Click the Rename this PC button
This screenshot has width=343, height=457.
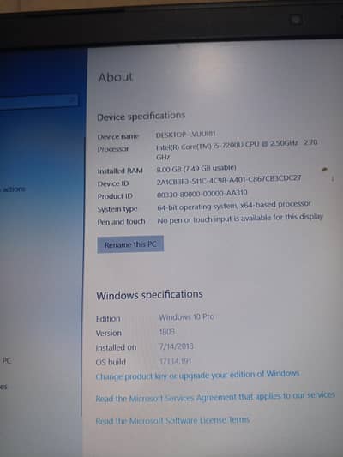130,244
